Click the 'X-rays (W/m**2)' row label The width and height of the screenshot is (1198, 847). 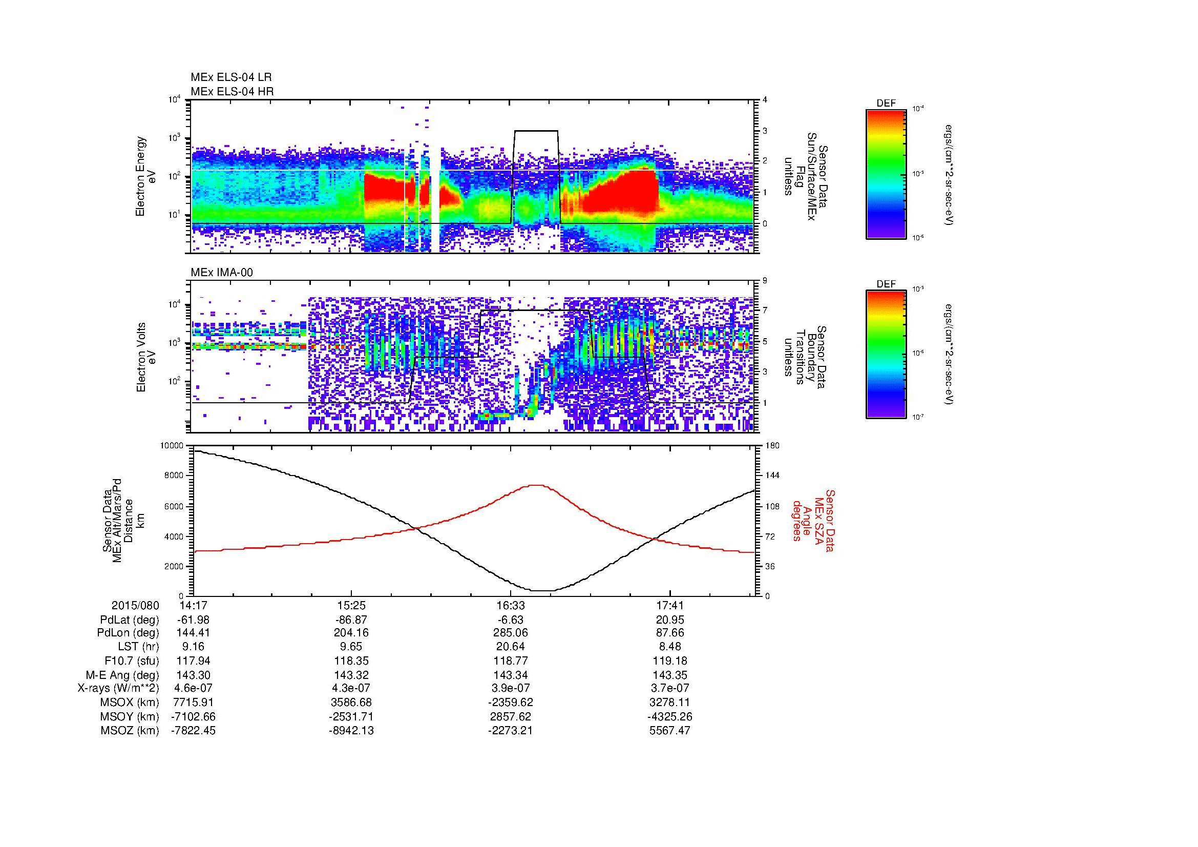tap(118, 688)
